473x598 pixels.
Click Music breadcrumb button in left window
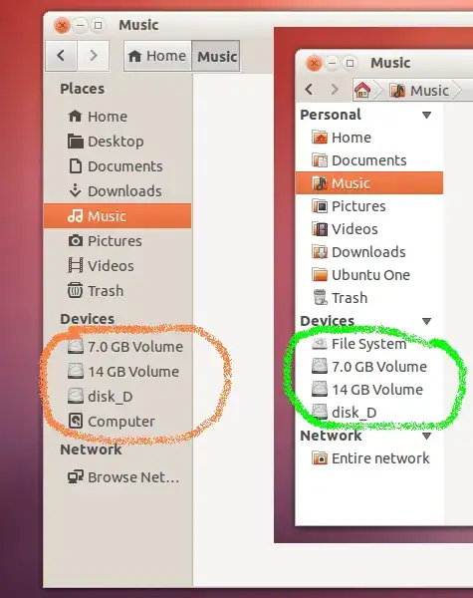[x=216, y=56]
